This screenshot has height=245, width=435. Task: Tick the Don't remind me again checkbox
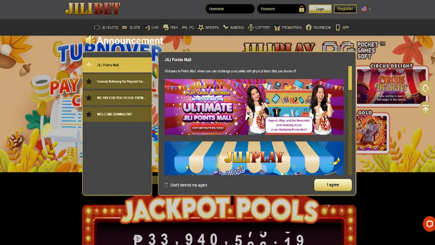[166, 185]
